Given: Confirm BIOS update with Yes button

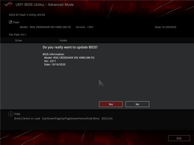Looking at the screenshot, I should pyautogui.click(x=111, y=104).
